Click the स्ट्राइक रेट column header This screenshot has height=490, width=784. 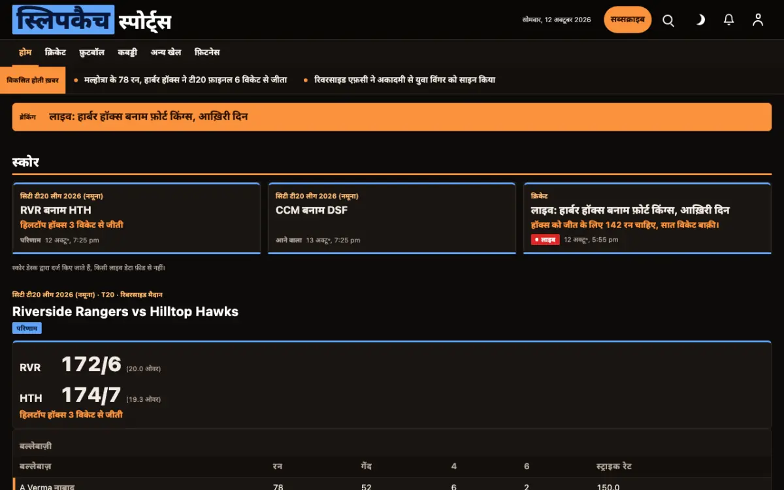click(614, 466)
